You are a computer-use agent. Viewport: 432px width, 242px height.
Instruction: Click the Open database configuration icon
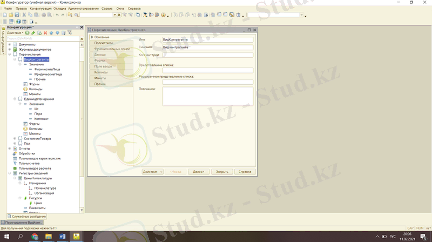18,22
